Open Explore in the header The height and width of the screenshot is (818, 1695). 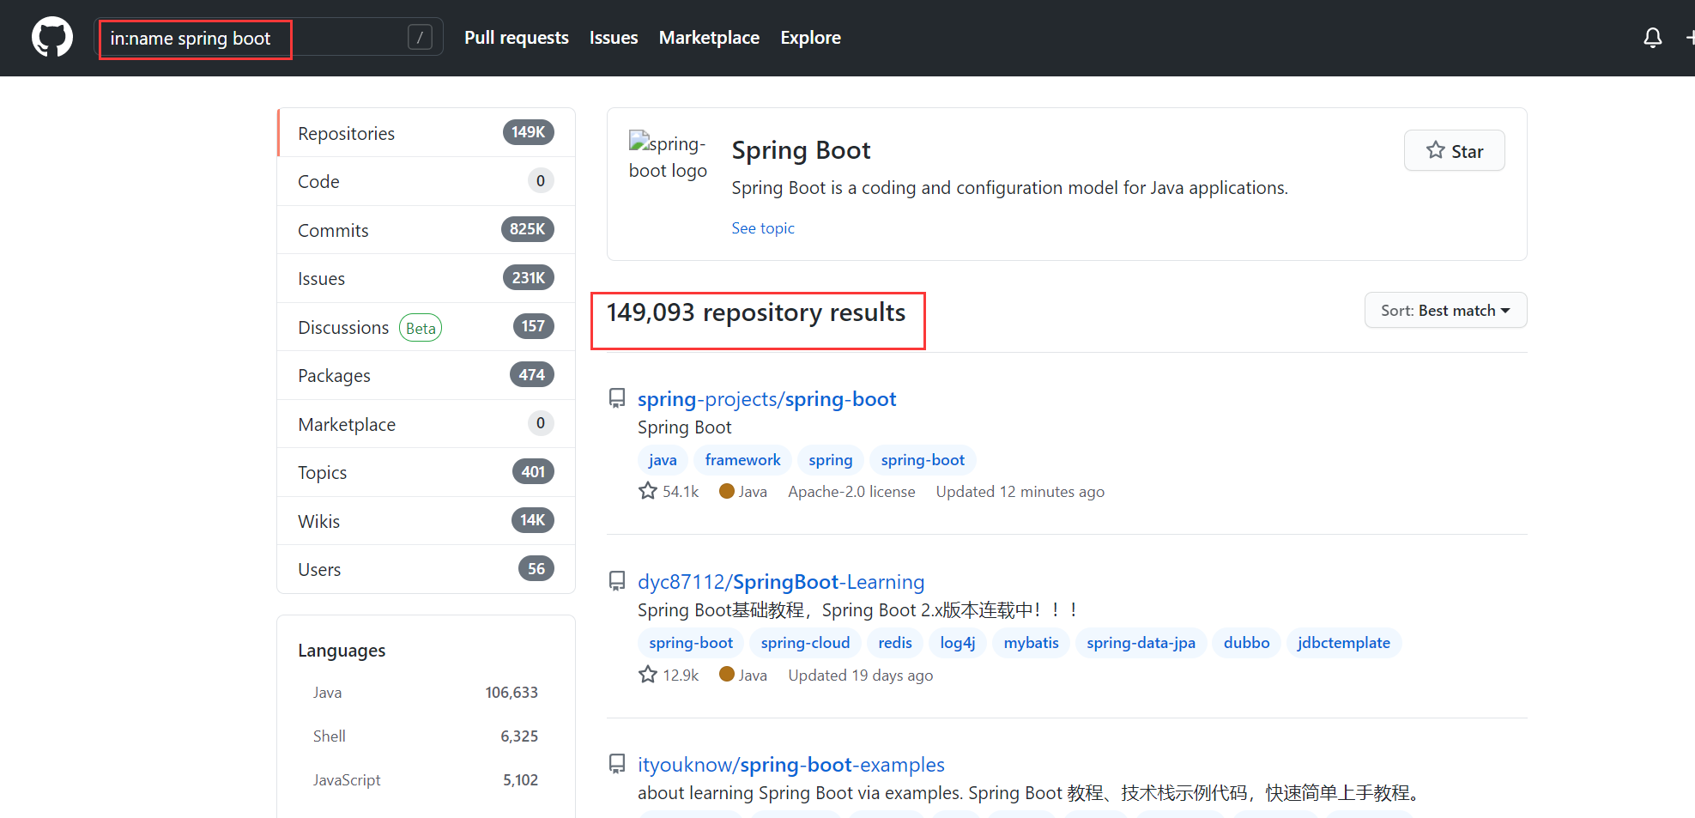coord(810,38)
